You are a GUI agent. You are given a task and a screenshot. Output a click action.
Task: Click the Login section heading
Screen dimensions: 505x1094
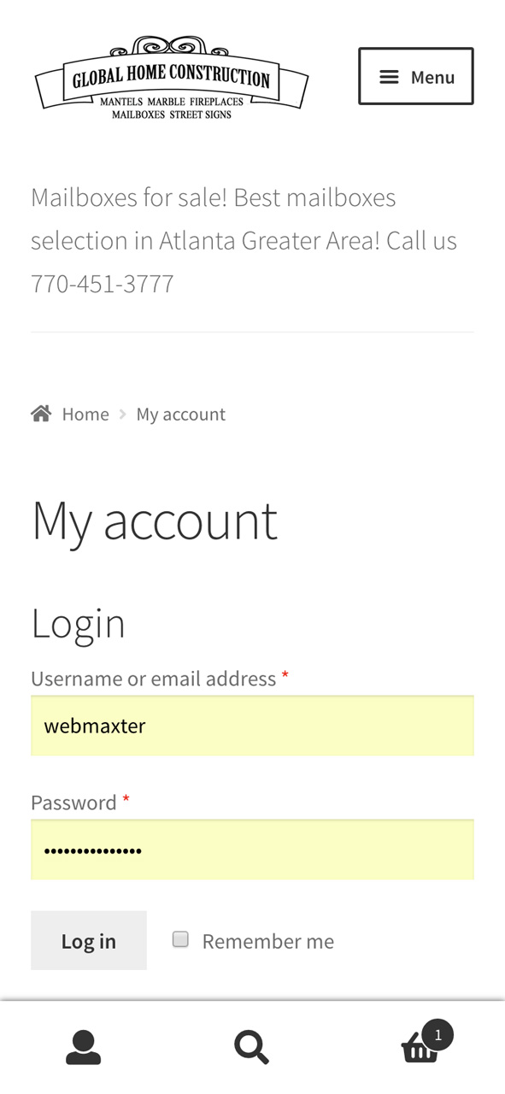tap(79, 622)
